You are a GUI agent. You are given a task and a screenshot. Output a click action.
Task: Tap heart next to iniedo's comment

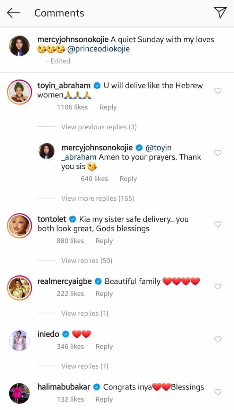(218, 339)
